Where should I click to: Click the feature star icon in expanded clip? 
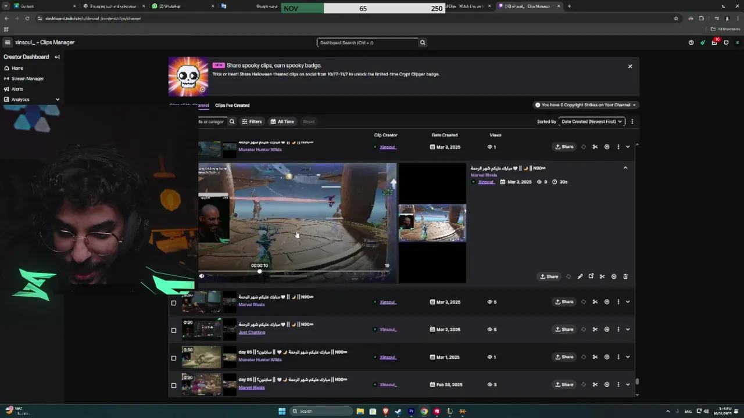click(x=568, y=276)
